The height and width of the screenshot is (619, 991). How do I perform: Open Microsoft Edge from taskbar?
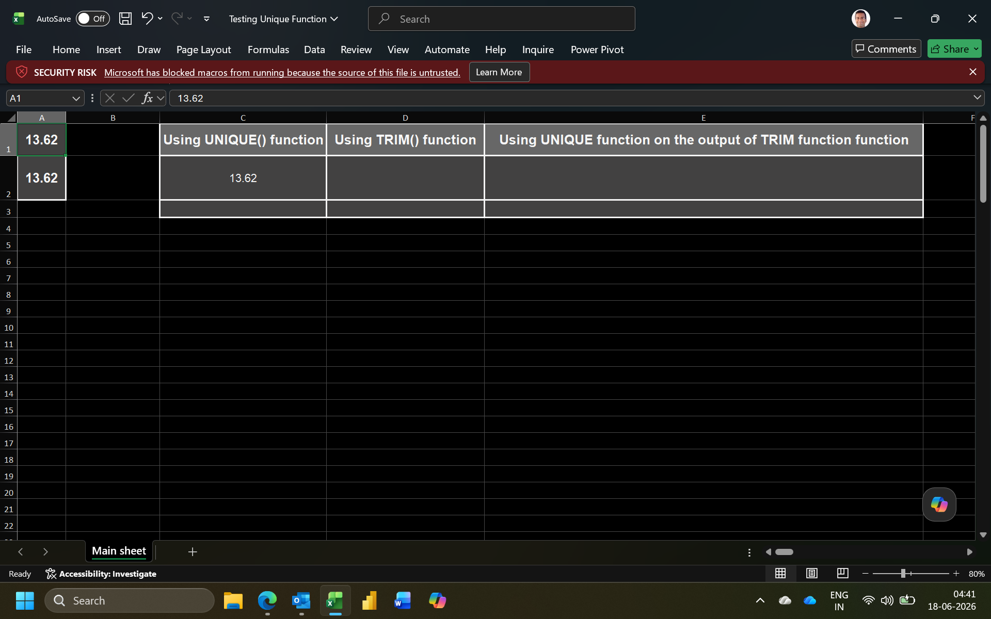[x=267, y=600]
